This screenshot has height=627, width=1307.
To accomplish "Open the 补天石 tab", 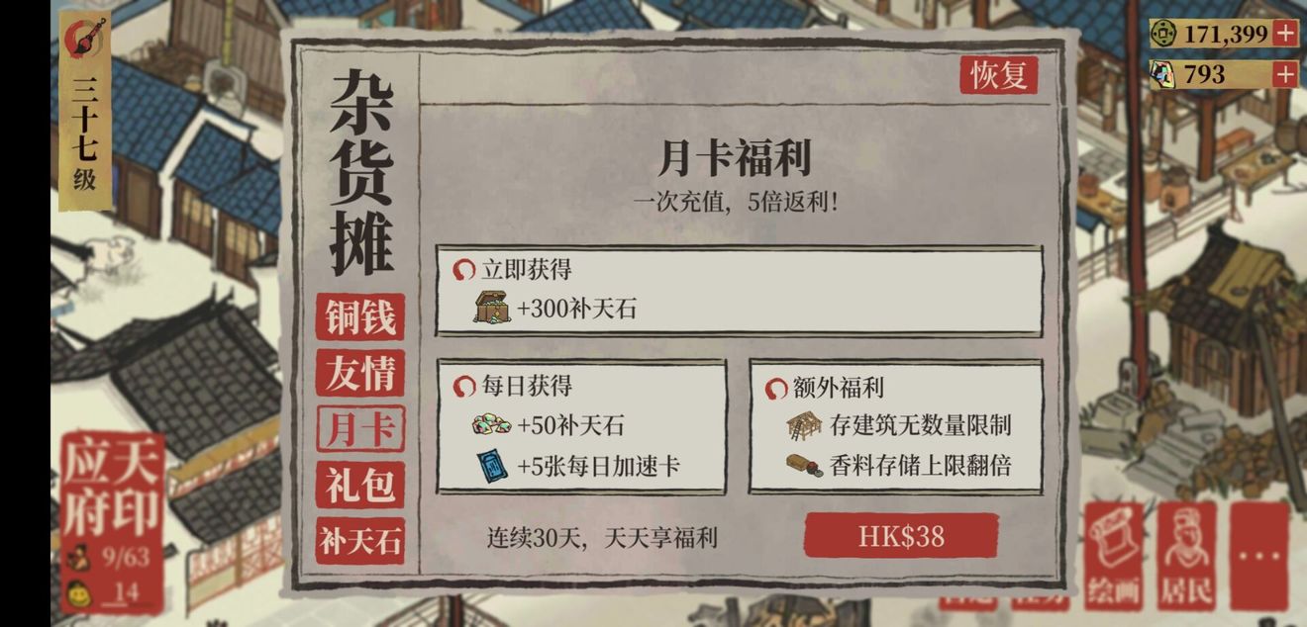I will [x=360, y=541].
